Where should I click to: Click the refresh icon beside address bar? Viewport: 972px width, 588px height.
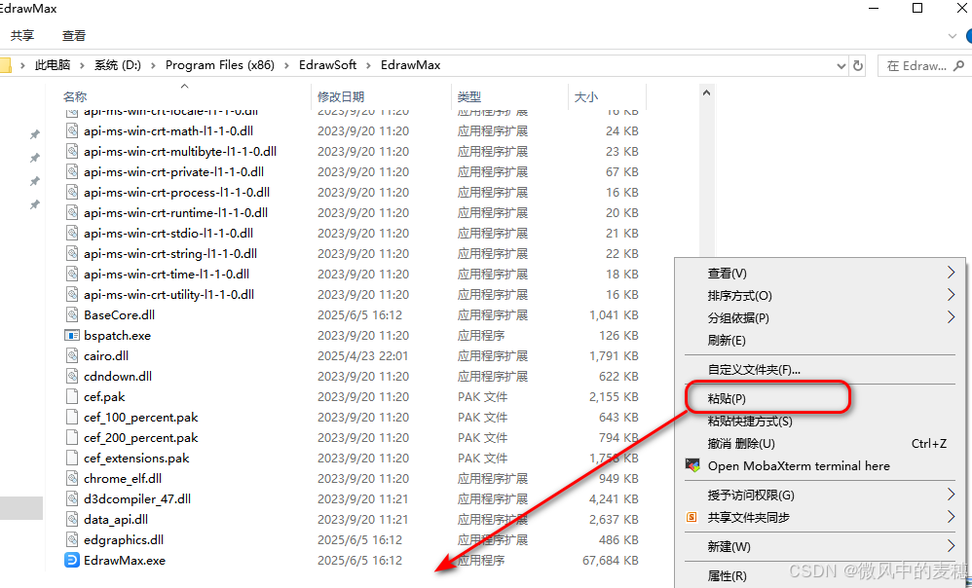coord(858,65)
